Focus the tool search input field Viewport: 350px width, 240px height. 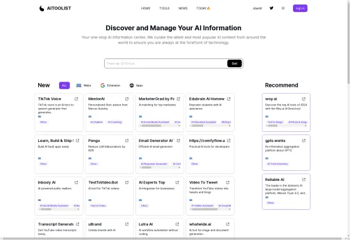click(166, 63)
